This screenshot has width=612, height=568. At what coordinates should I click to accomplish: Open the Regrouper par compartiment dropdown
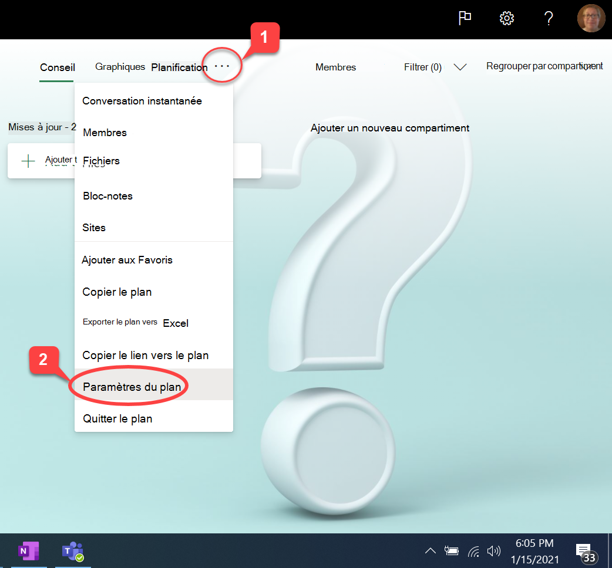pyautogui.click(x=544, y=66)
